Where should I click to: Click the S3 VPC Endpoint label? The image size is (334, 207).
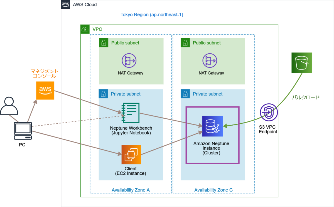point(268,129)
